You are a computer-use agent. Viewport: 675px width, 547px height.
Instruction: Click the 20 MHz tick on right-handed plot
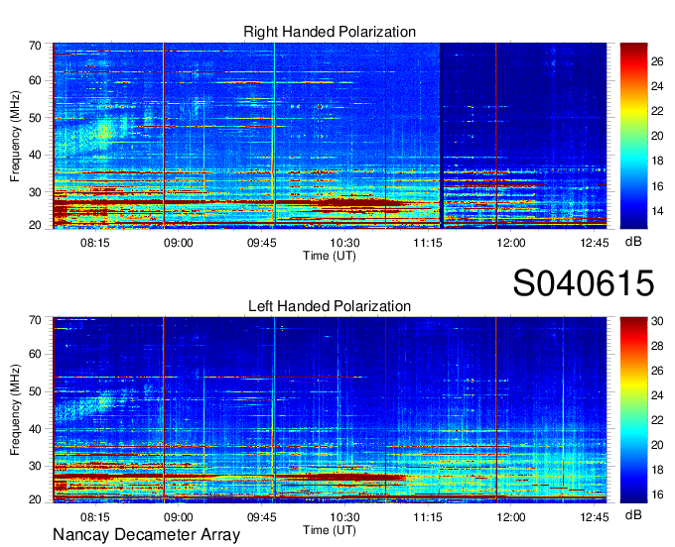(35, 225)
